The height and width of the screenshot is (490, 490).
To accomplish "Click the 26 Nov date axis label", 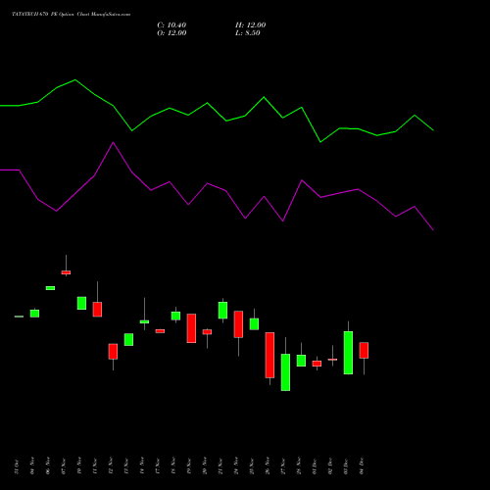I will (x=268, y=466).
